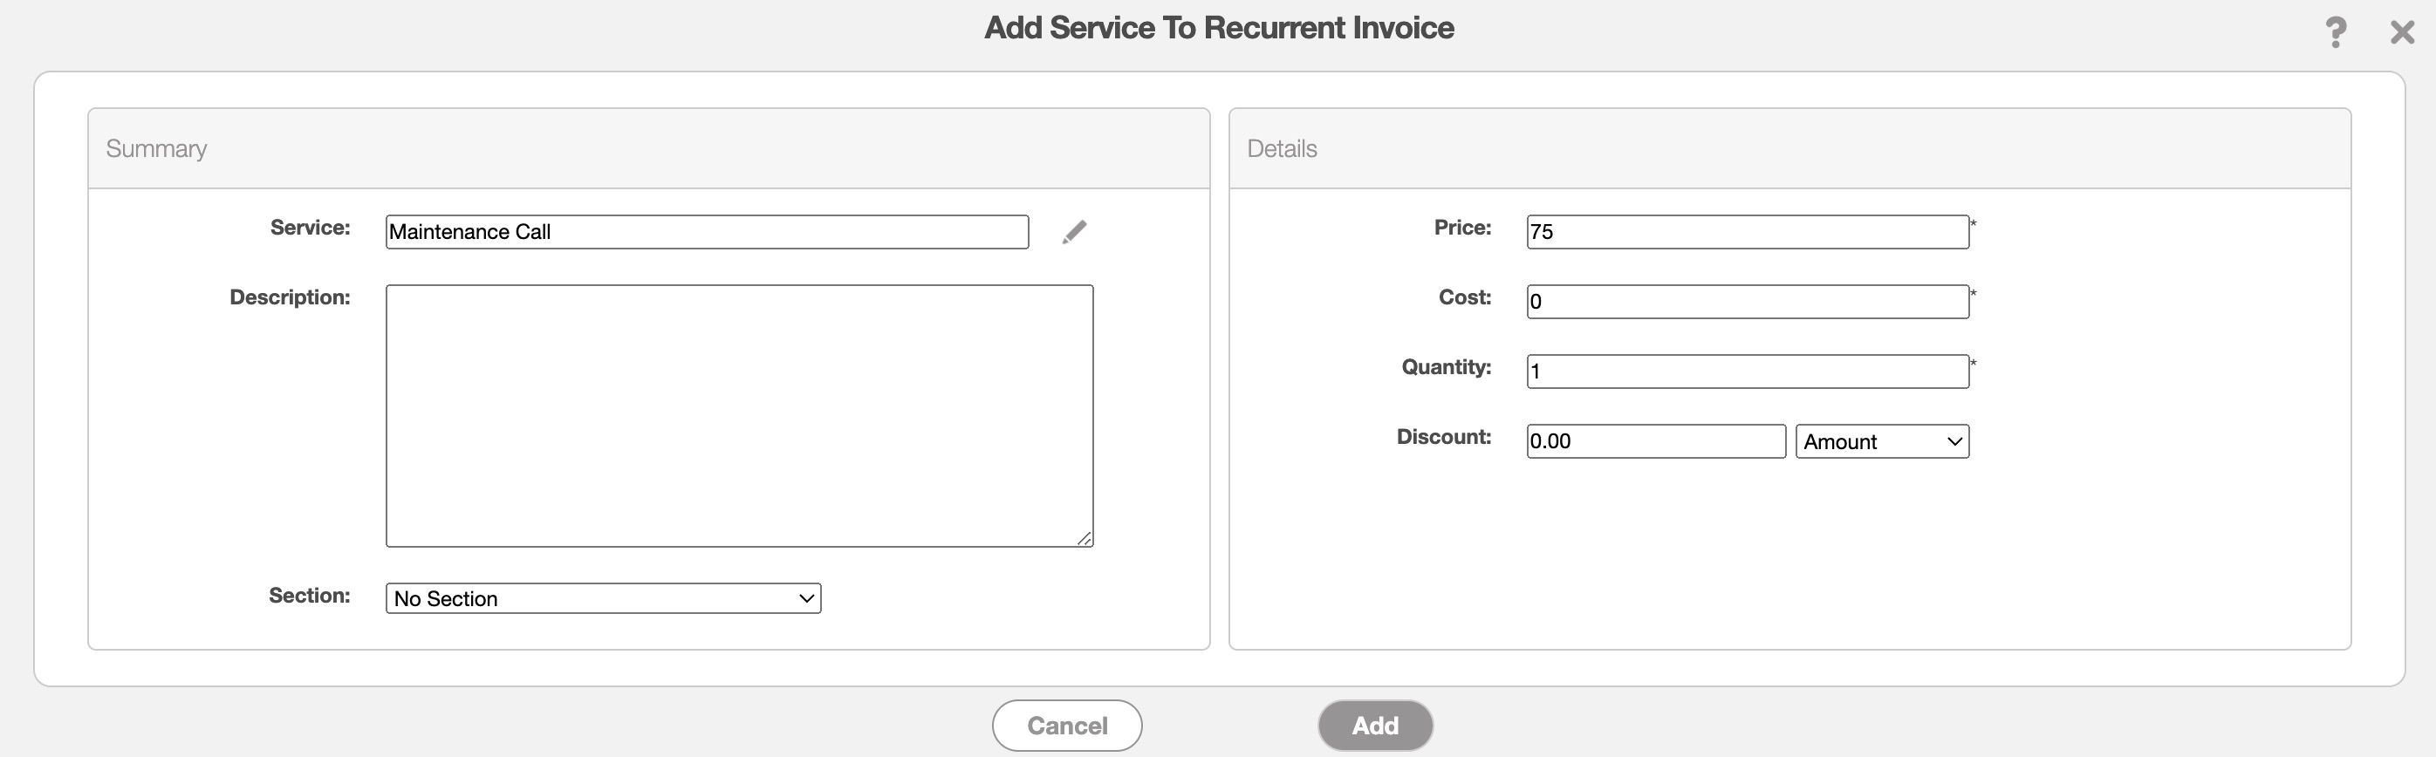The width and height of the screenshot is (2436, 757).
Task: Click the Section label
Action: [x=309, y=596]
